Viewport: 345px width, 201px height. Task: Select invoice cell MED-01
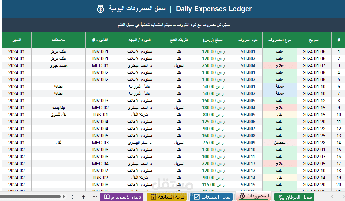pyautogui.click(x=100, y=65)
